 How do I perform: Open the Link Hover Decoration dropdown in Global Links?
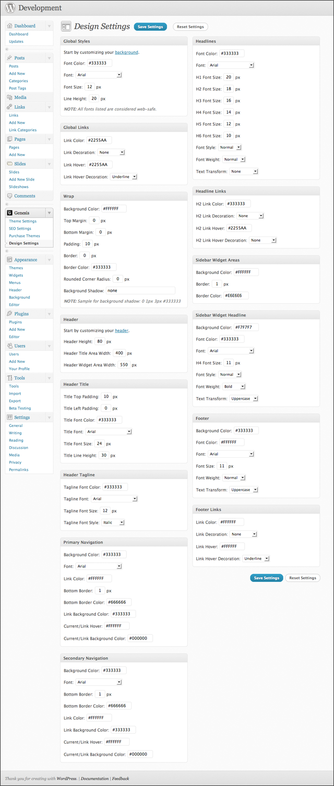click(x=124, y=177)
